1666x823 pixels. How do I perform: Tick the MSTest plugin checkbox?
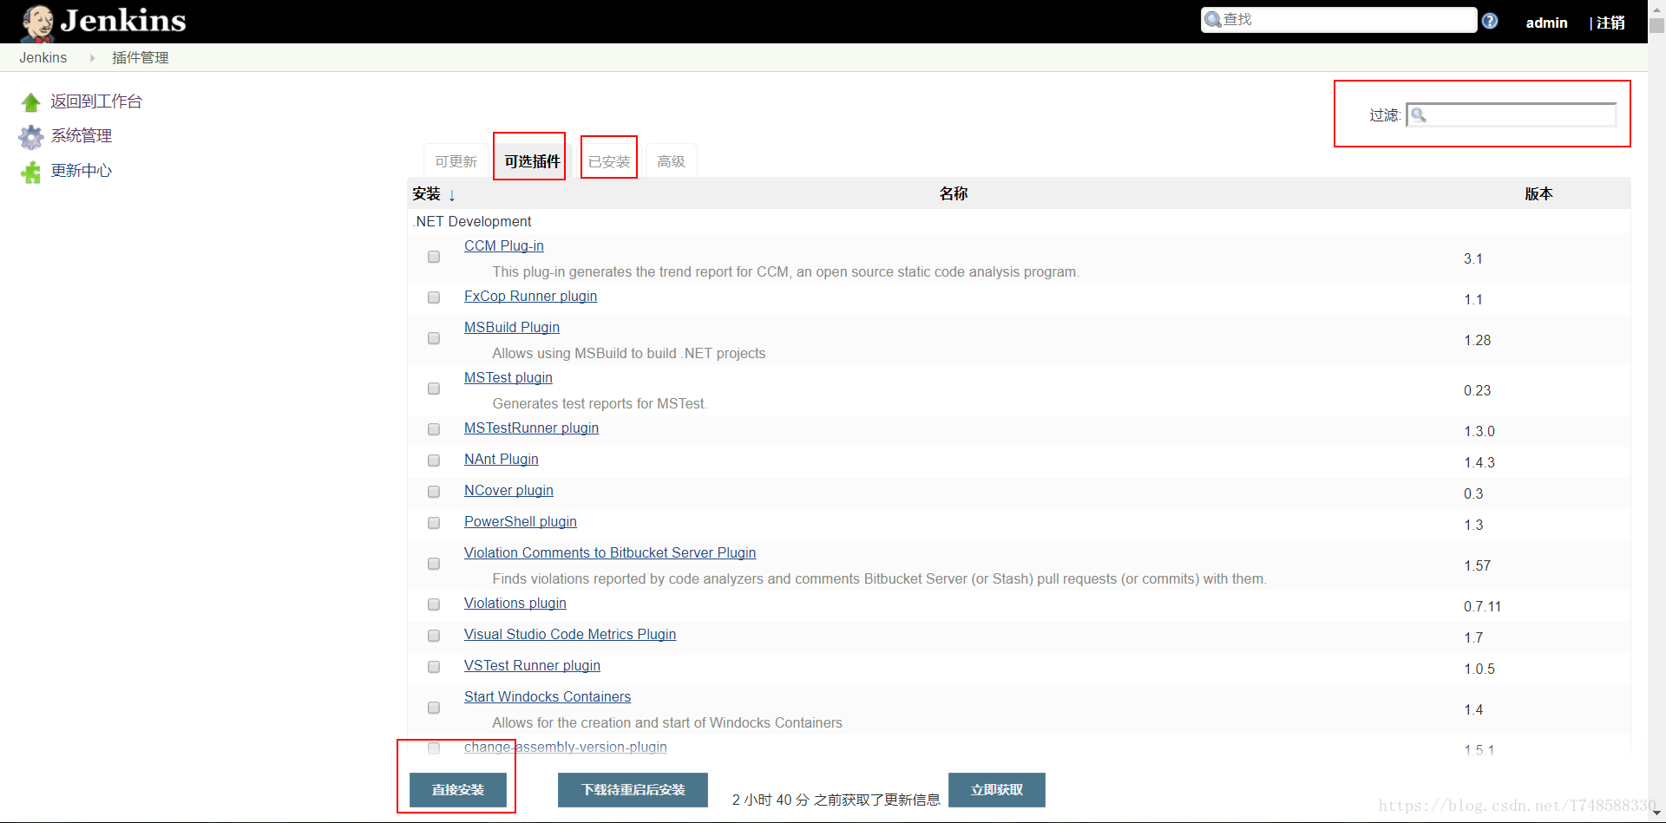(434, 389)
